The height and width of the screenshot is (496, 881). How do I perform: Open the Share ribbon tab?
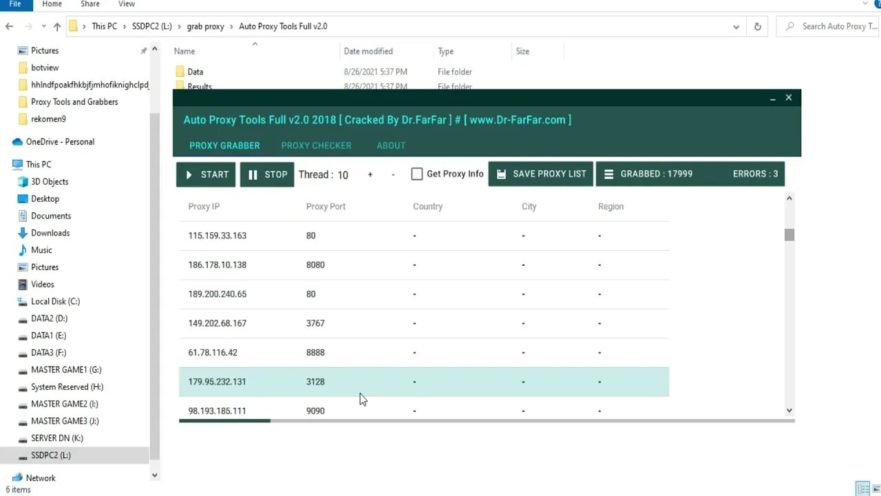coord(90,4)
